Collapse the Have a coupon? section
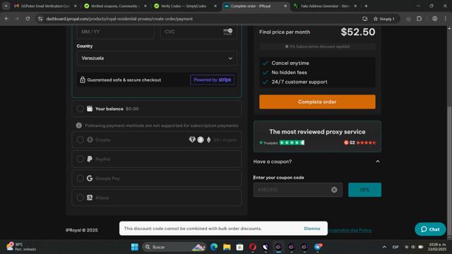 (378, 162)
